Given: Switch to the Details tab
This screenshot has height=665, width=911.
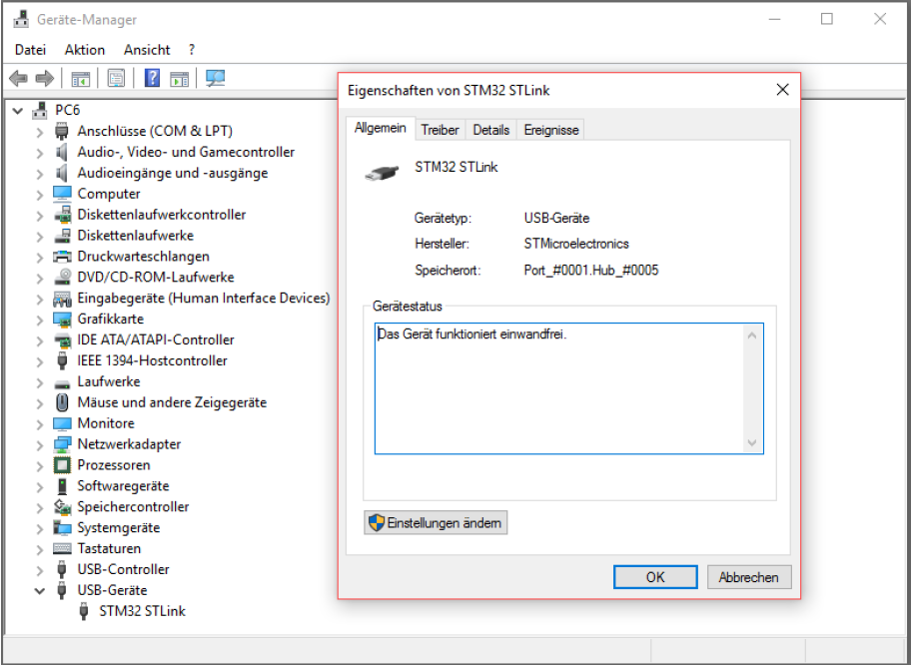Looking at the screenshot, I should click(490, 130).
